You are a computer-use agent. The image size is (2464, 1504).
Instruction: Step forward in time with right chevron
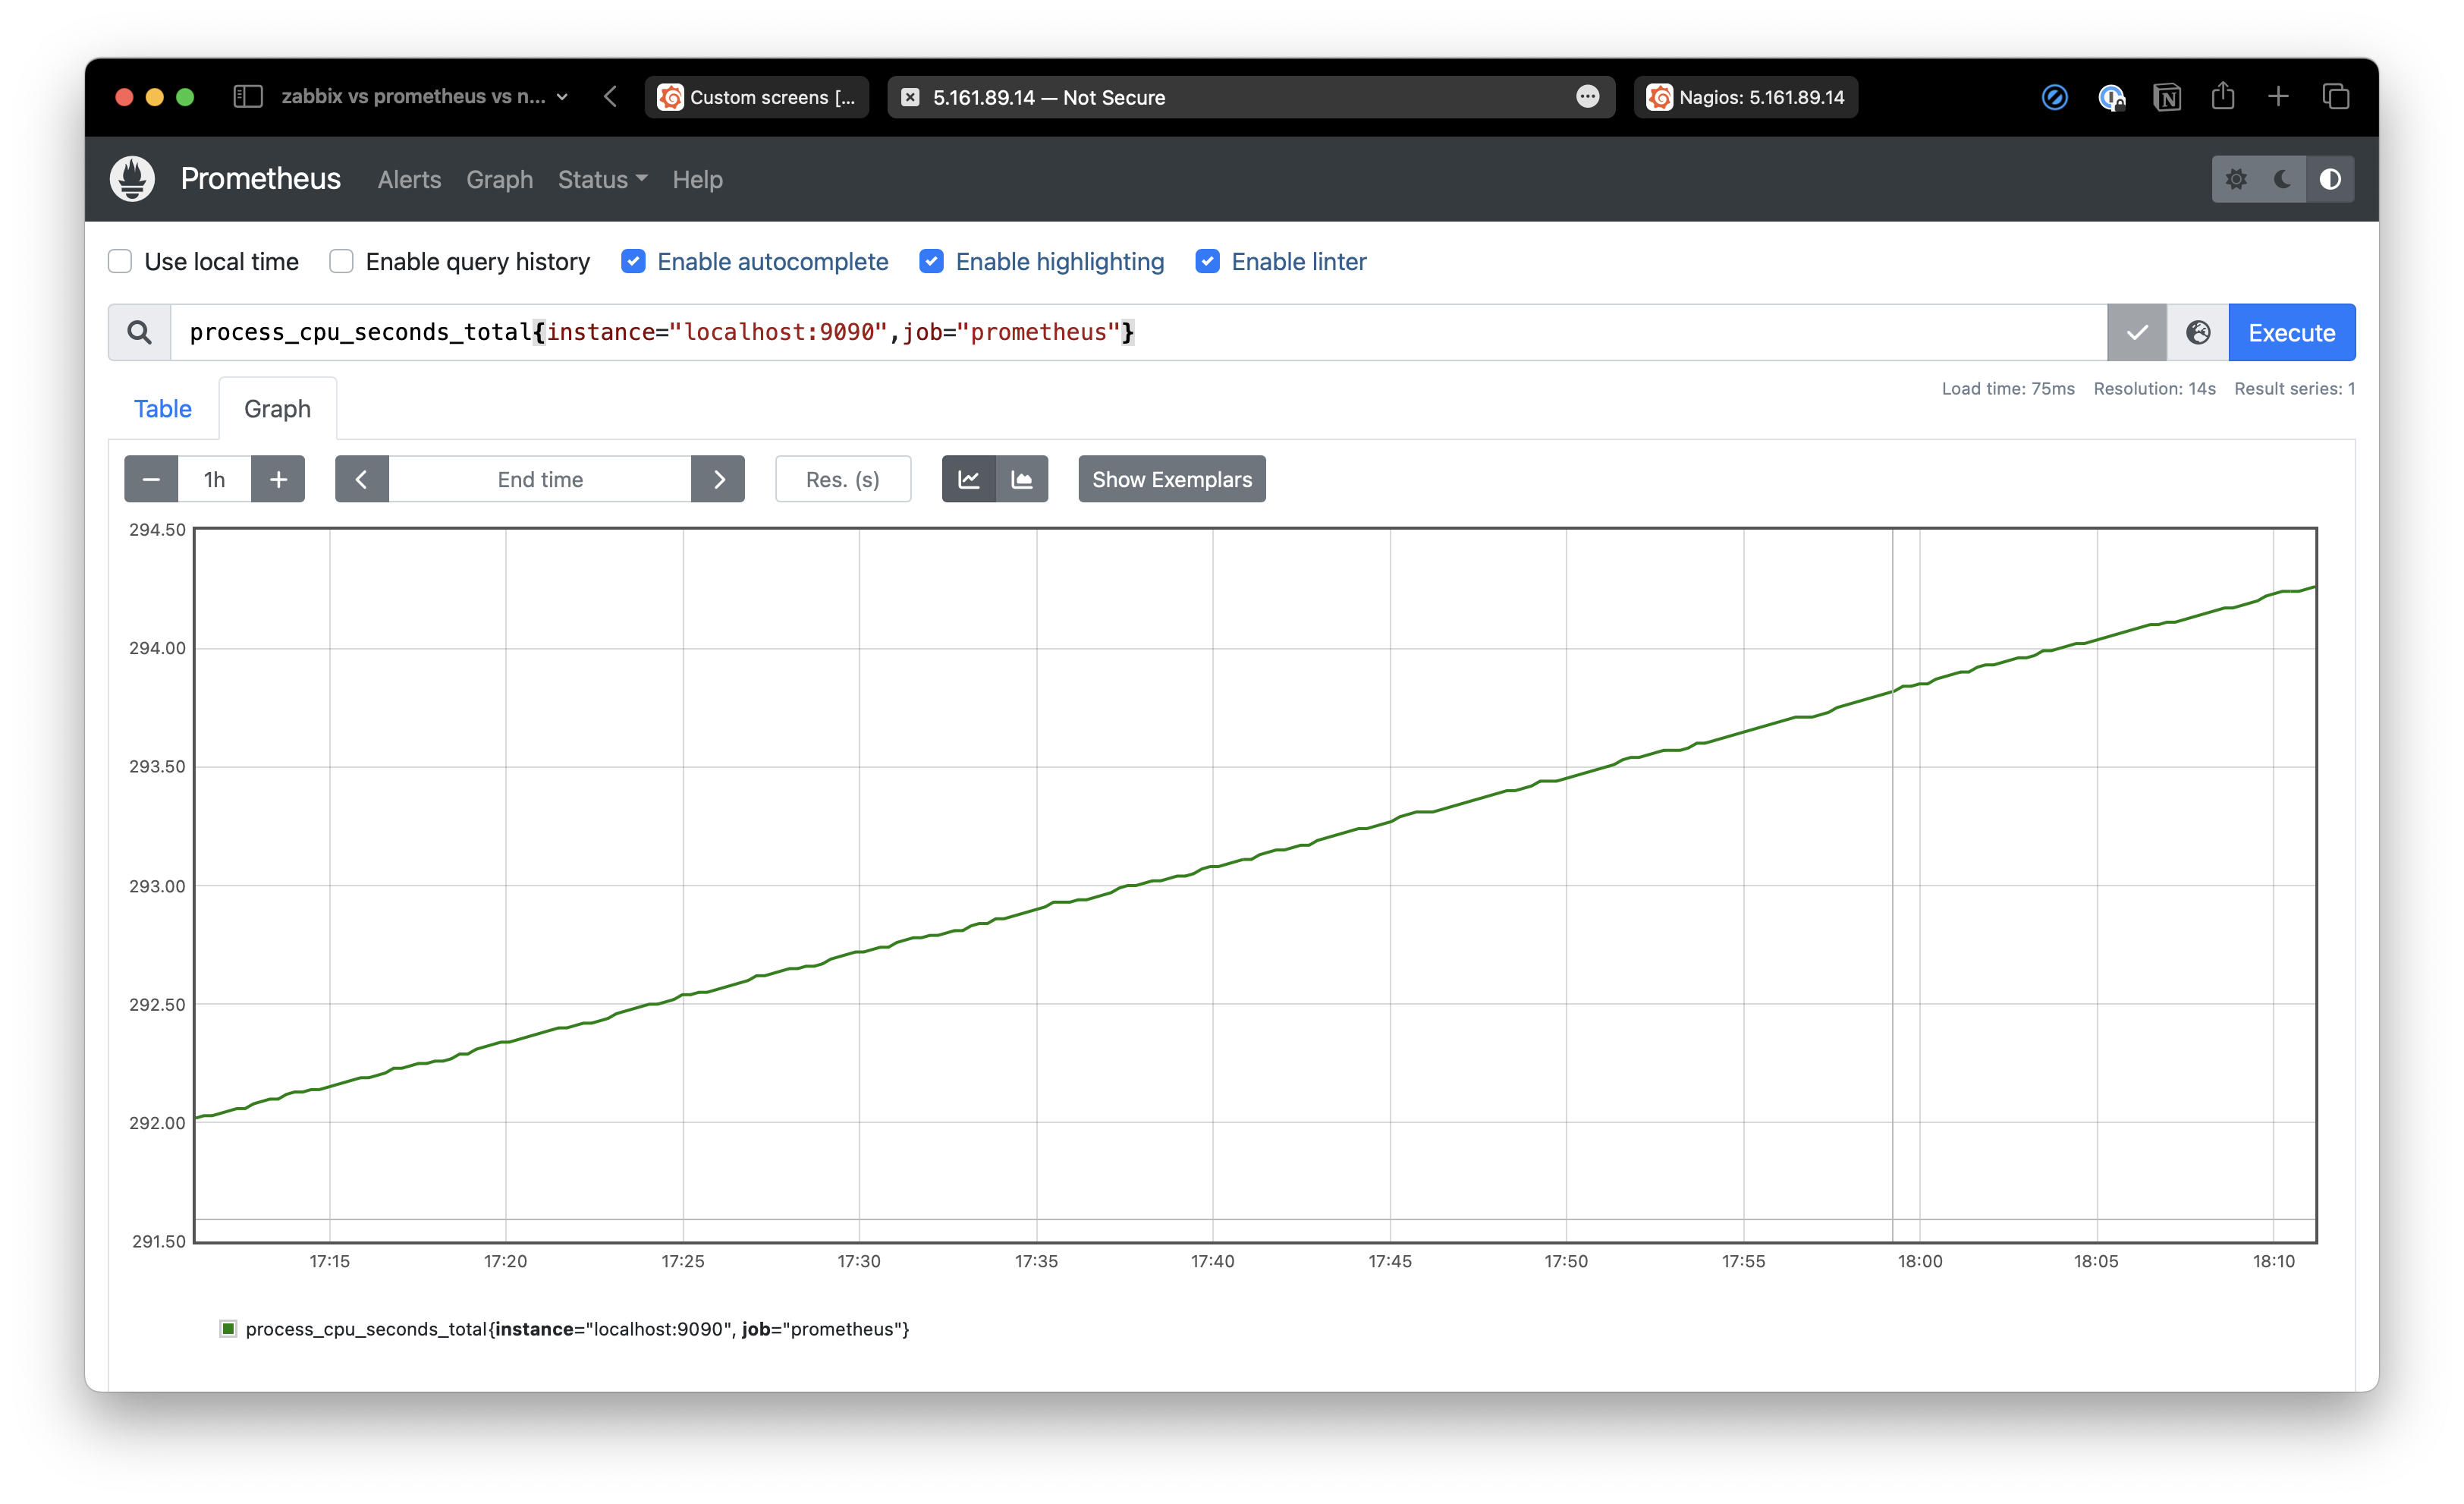[718, 479]
